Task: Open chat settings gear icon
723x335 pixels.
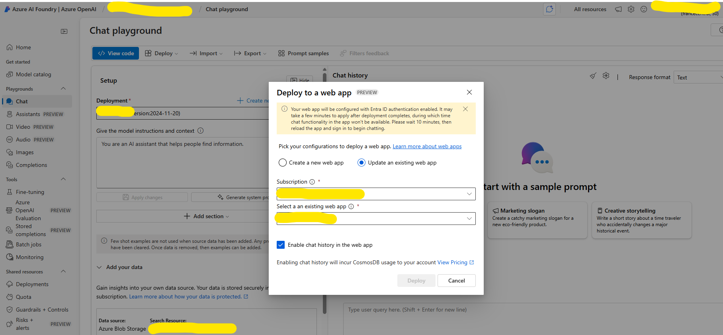Action: [x=606, y=76]
